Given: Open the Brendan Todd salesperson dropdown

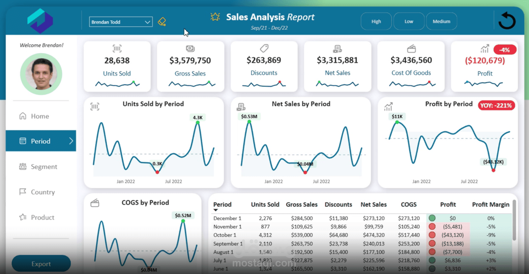Looking at the screenshot, I should (121, 22).
